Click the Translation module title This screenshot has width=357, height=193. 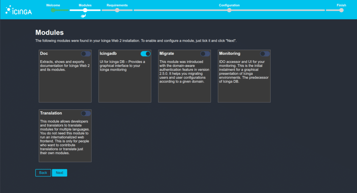51,113
